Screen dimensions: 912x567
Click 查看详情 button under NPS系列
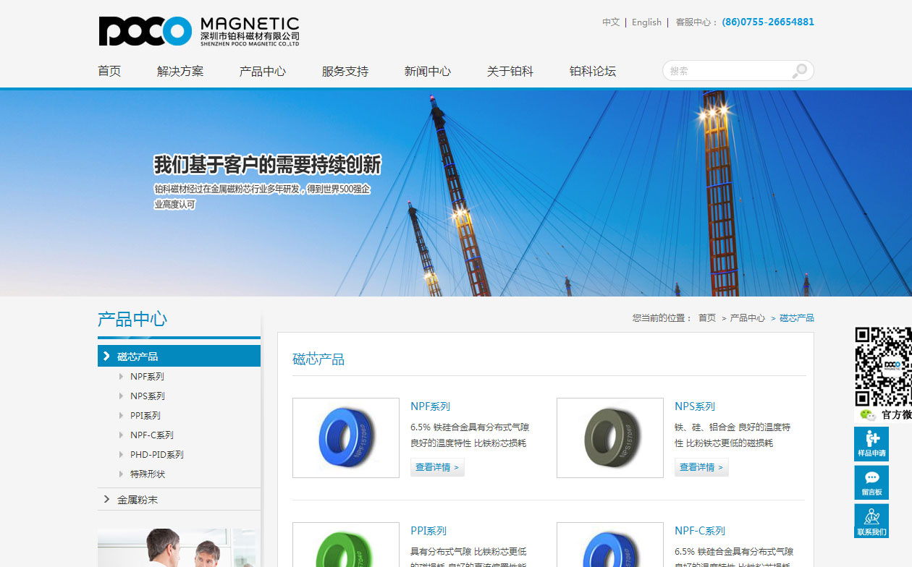pos(701,467)
